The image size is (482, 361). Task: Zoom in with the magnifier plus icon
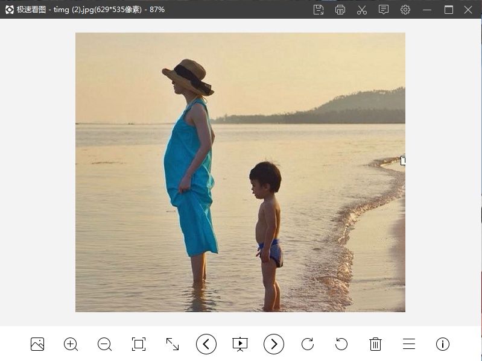(71, 344)
